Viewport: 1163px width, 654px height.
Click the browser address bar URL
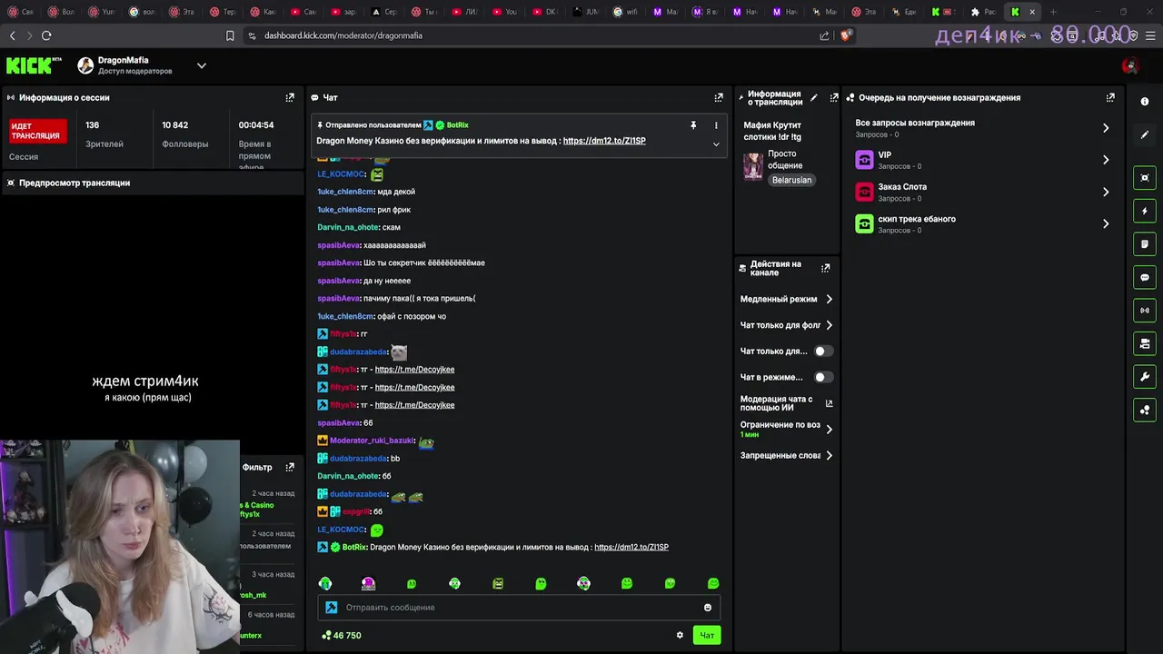[x=343, y=35]
